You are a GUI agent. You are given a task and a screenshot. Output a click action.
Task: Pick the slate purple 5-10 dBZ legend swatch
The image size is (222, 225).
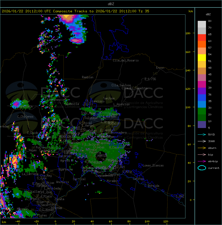pos(202,125)
